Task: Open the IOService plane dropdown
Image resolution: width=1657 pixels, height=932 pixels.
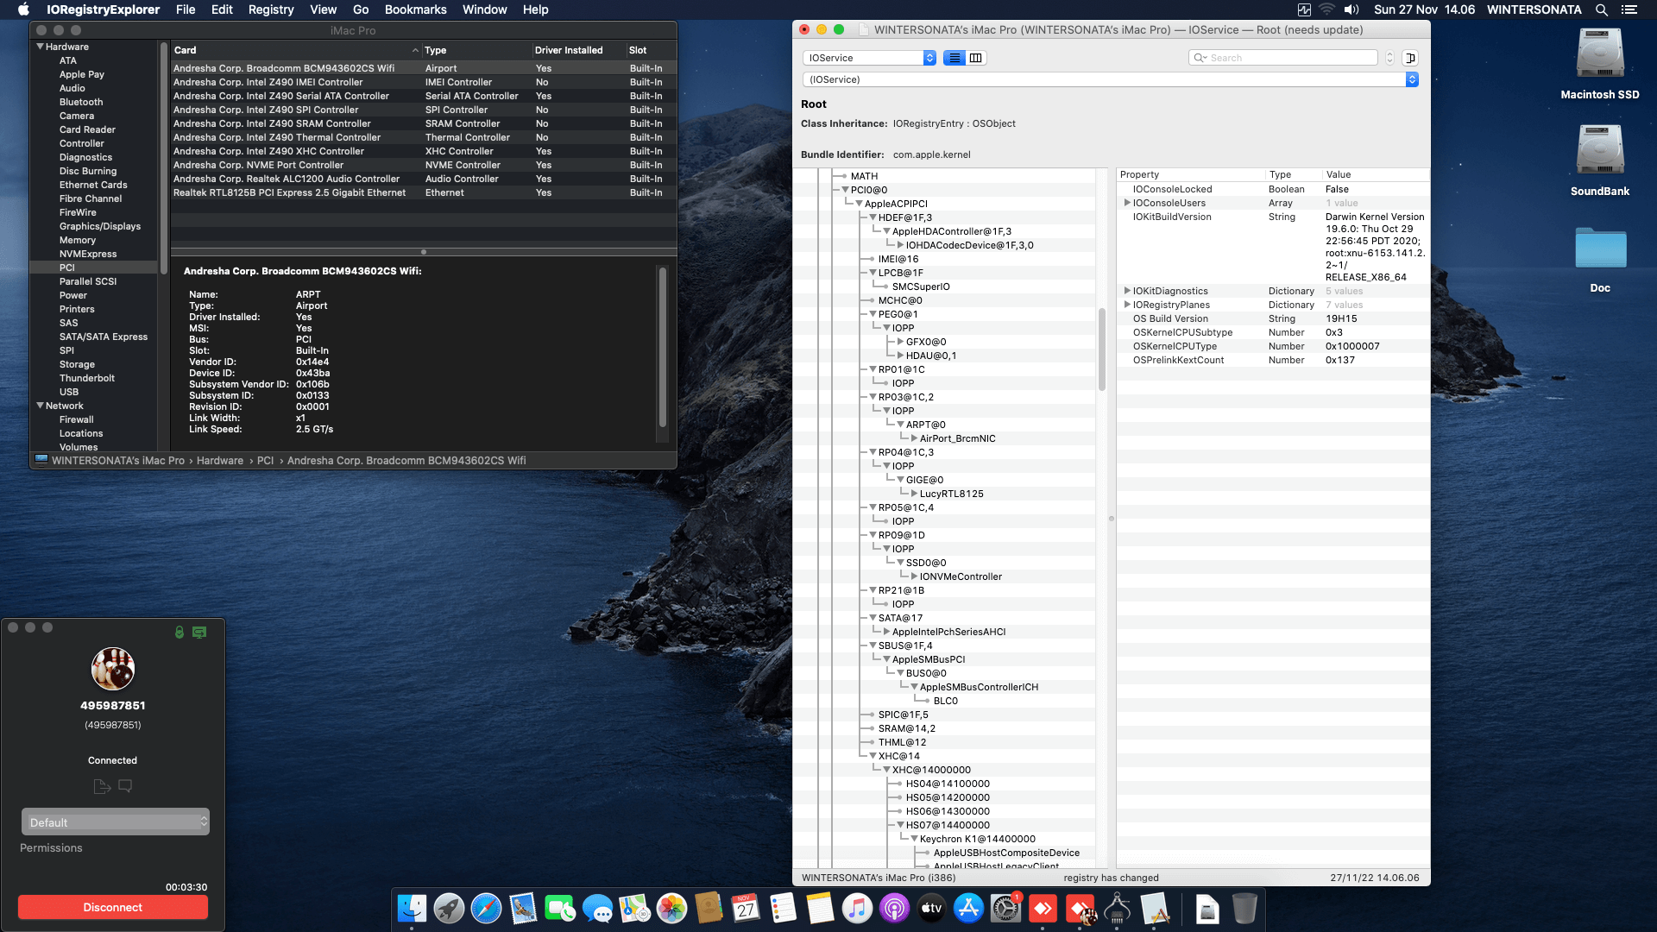Action: click(869, 58)
